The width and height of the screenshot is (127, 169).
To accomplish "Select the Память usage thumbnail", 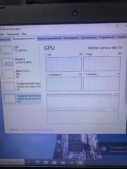I will point(7,62).
